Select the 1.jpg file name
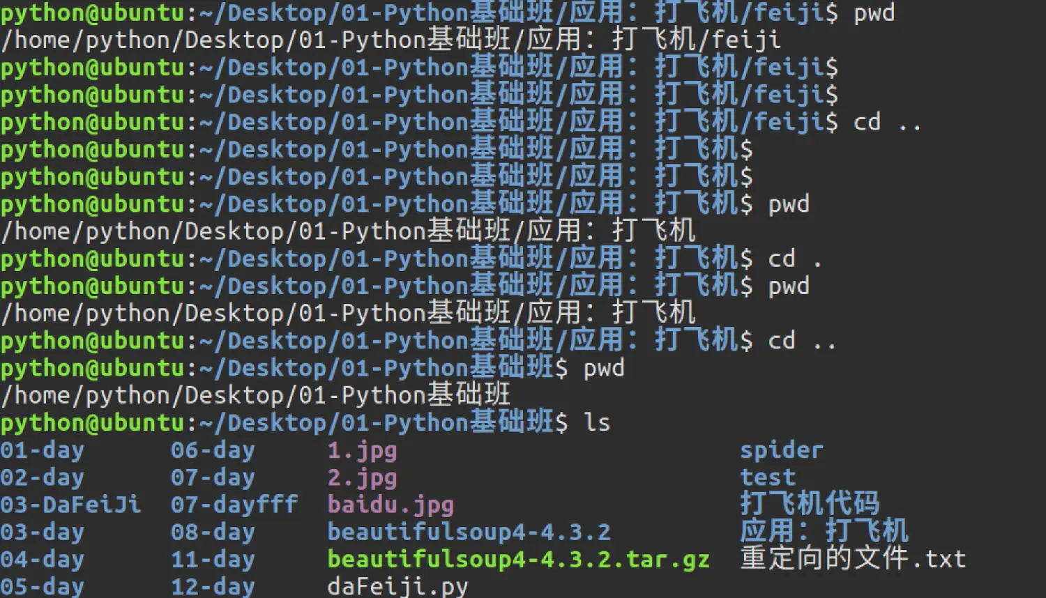Viewport: 1046px width, 598px height. (x=362, y=451)
